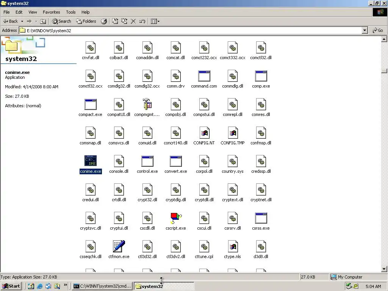Click the Show Desktop Quick Launch icon
This screenshot has width=388, height=291.
pos(31,286)
